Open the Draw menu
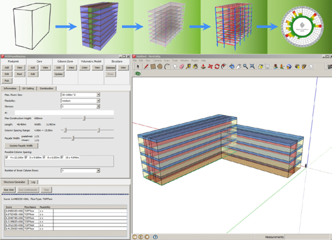 pos(167,61)
